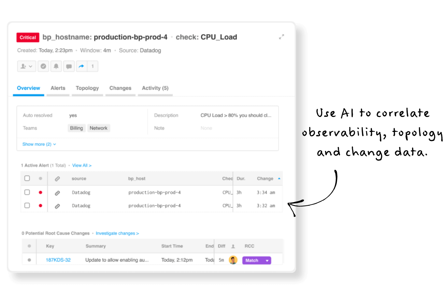Click the share count button showing 1
This screenshot has height=299, width=443.
click(x=93, y=66)
